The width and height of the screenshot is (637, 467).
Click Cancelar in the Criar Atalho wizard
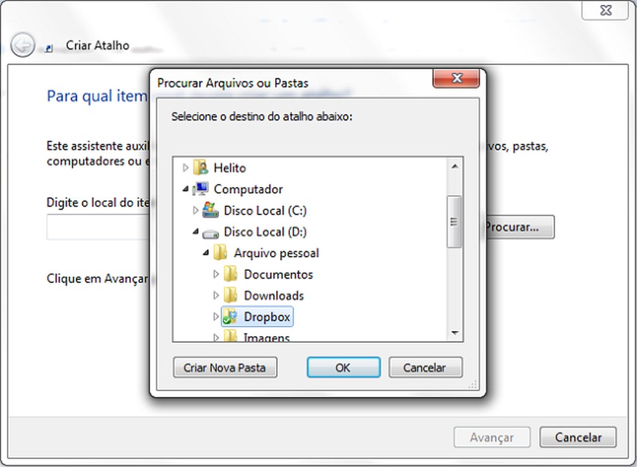pos(577,437)
